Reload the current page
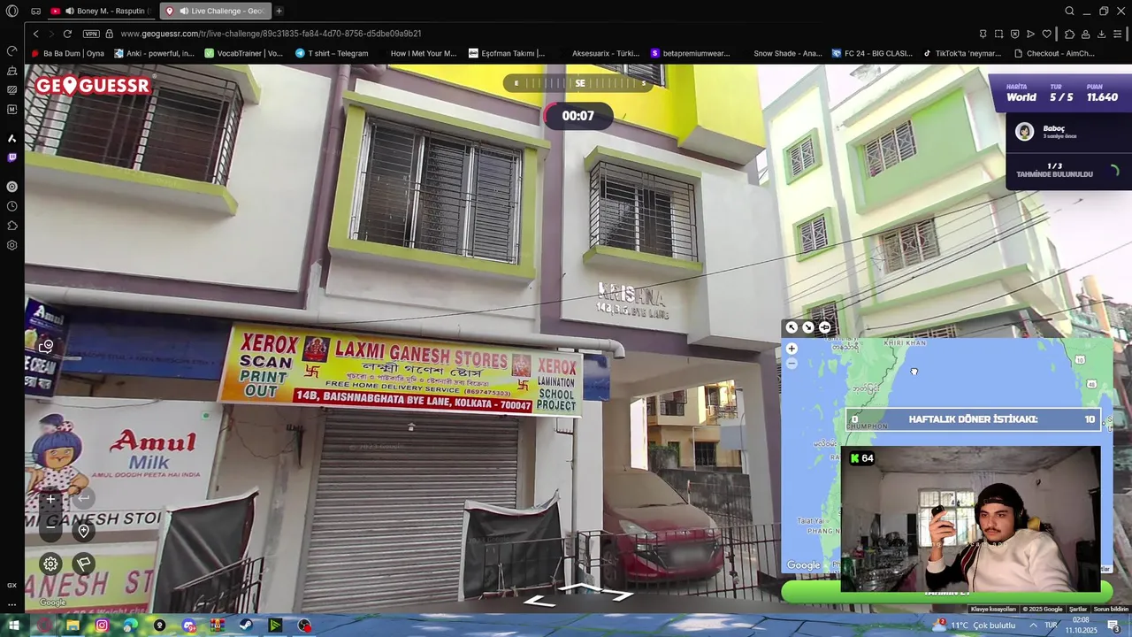This screenshot has height=637, width=1132. [x=67, y=34]
